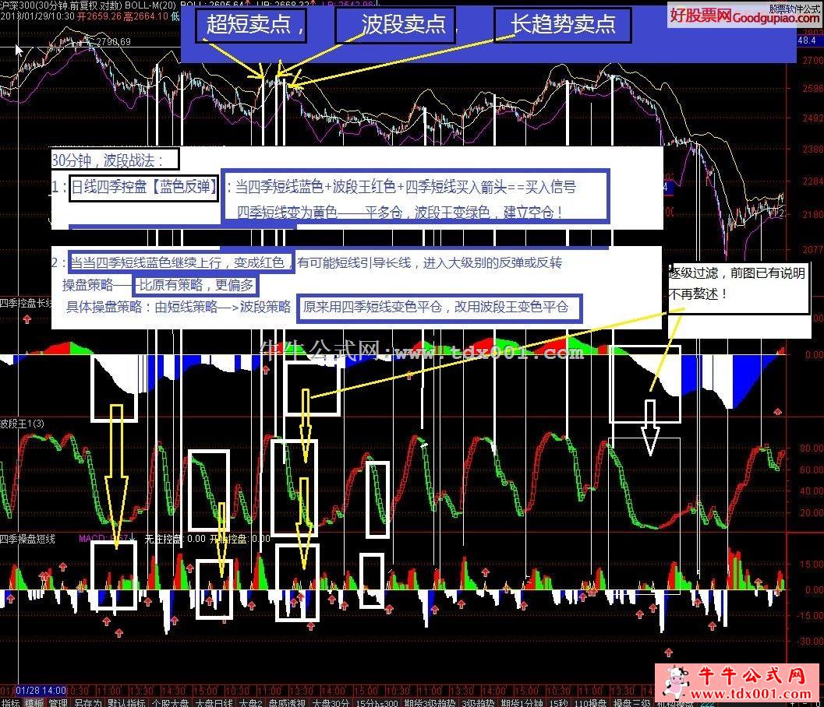Click the 01/28 14:00 cursor date label
Image resolution: width=824 pixels, height=707 pixels.
[41, 690]
